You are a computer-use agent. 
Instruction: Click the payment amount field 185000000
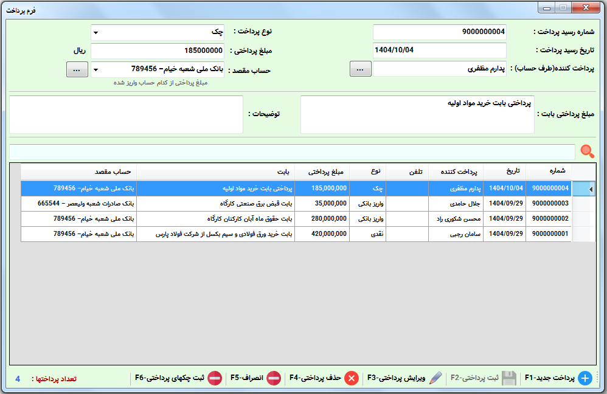(x=157, y=50)
